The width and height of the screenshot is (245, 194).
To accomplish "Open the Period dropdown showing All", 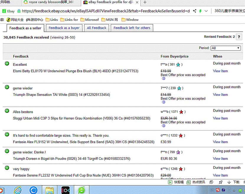I will tap(226, 48).
